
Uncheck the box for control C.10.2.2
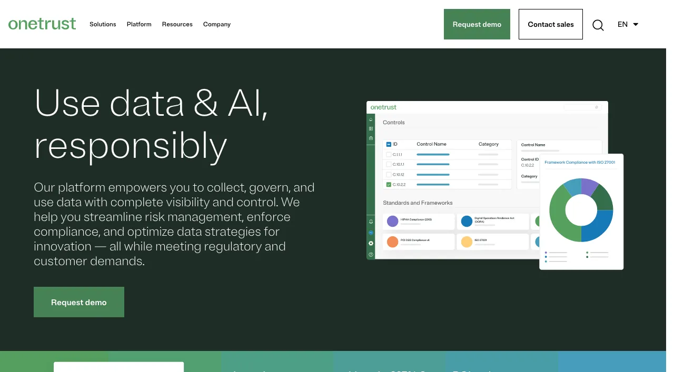click(389, 185)
